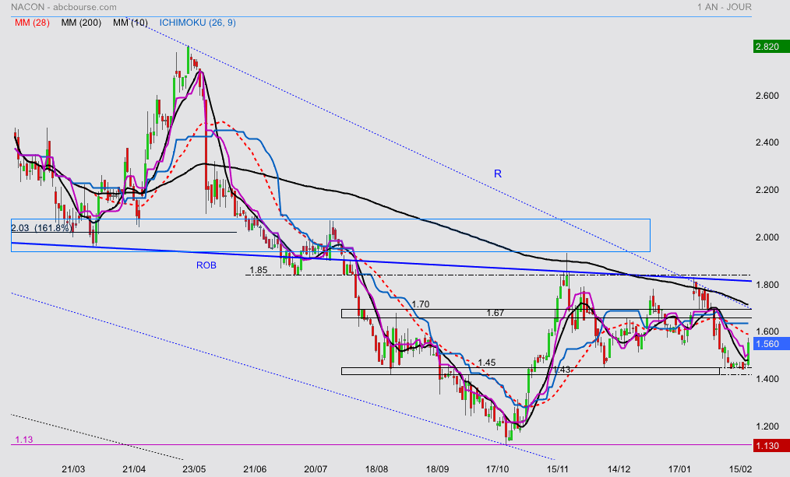Click the MM (200) legend label

pyautogui.click(x=81, y=23)
